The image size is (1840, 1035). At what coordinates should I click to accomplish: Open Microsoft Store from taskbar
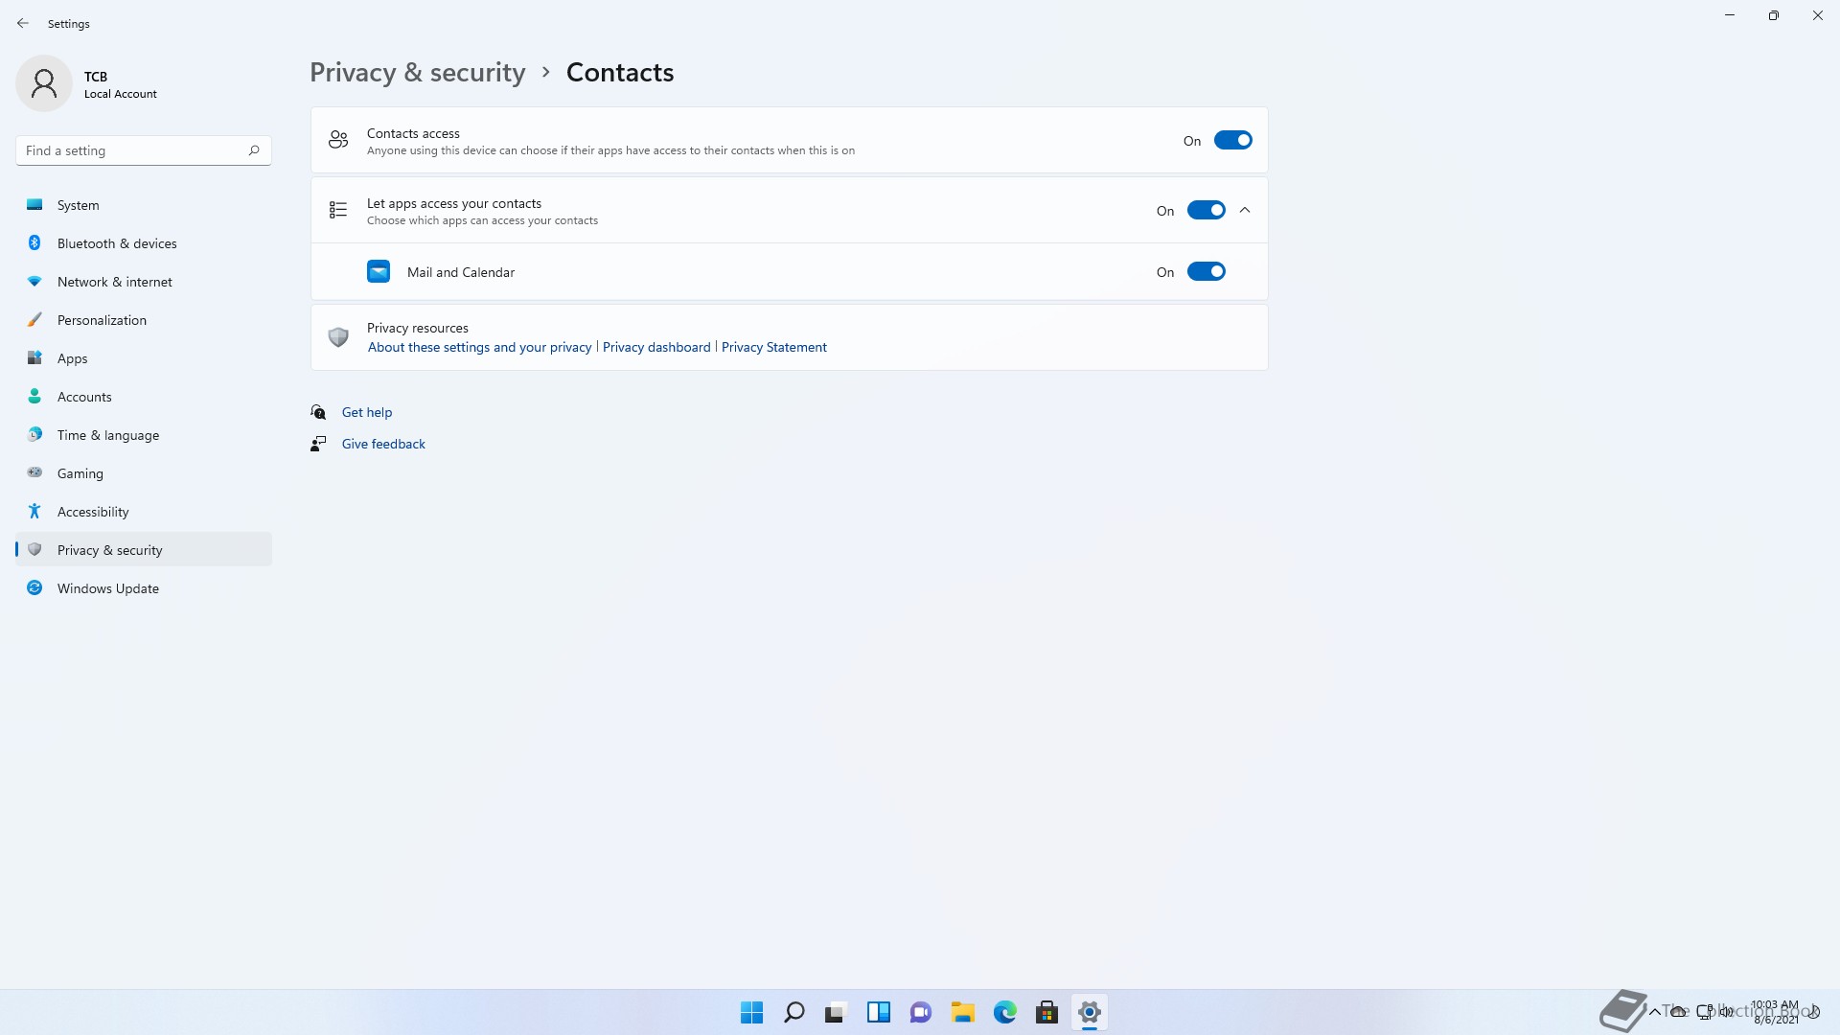coord(1047,1012)
